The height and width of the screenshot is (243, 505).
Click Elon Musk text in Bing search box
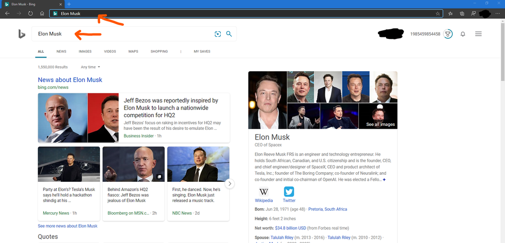click(50, 34)
